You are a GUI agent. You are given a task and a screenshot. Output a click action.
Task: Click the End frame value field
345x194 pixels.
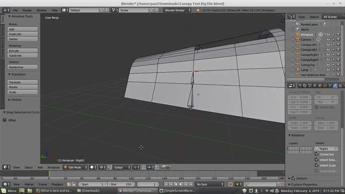coord(121,184)
